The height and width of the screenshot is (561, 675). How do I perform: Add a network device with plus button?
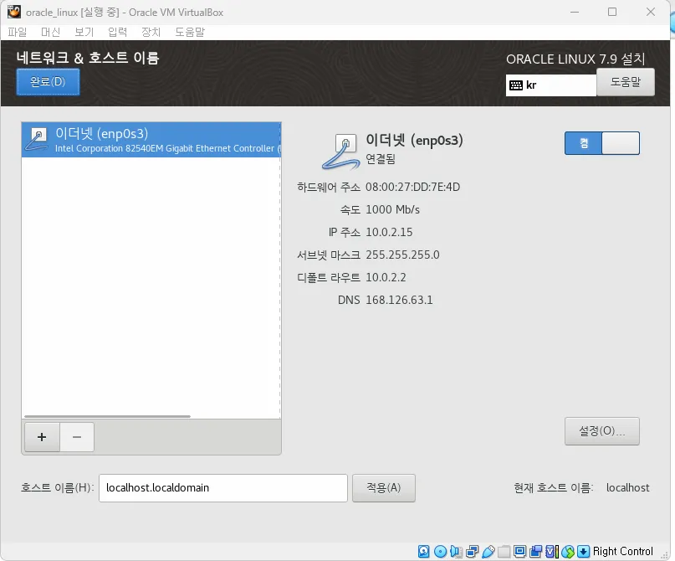tap(42, 437)
